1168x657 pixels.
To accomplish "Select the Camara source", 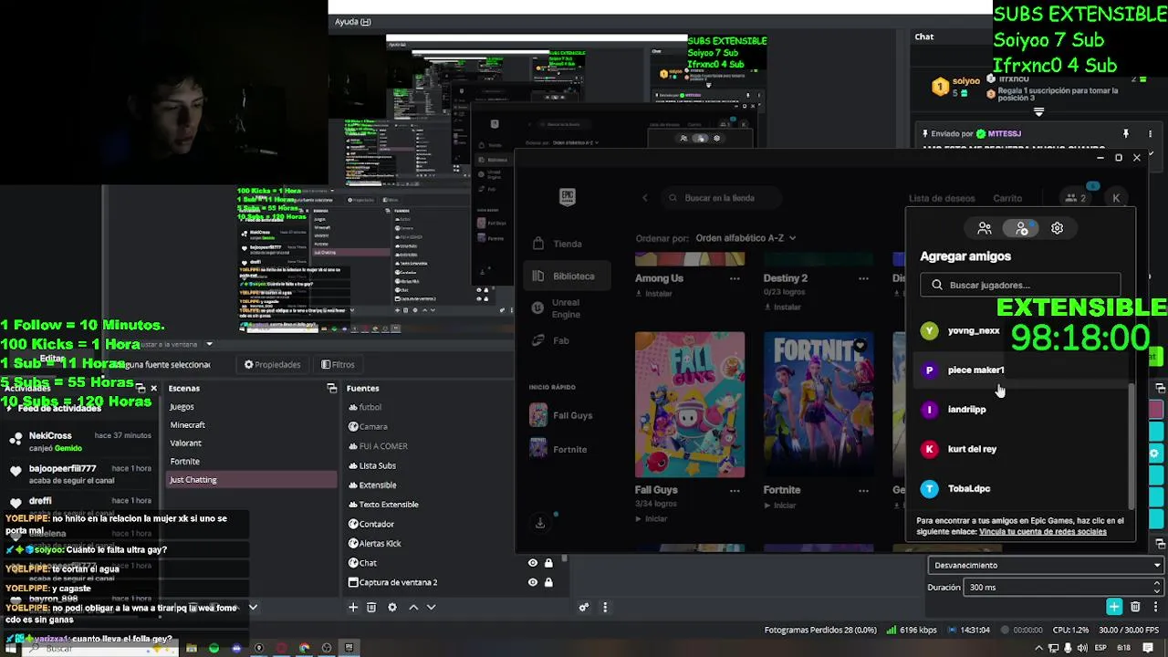I will (372, 426).
